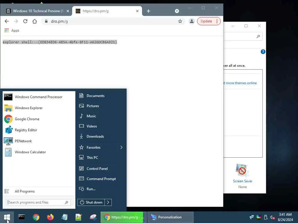
Task: Launch Firefox from the taskbar
Action: pyautogui.click(x=50, y=217)
